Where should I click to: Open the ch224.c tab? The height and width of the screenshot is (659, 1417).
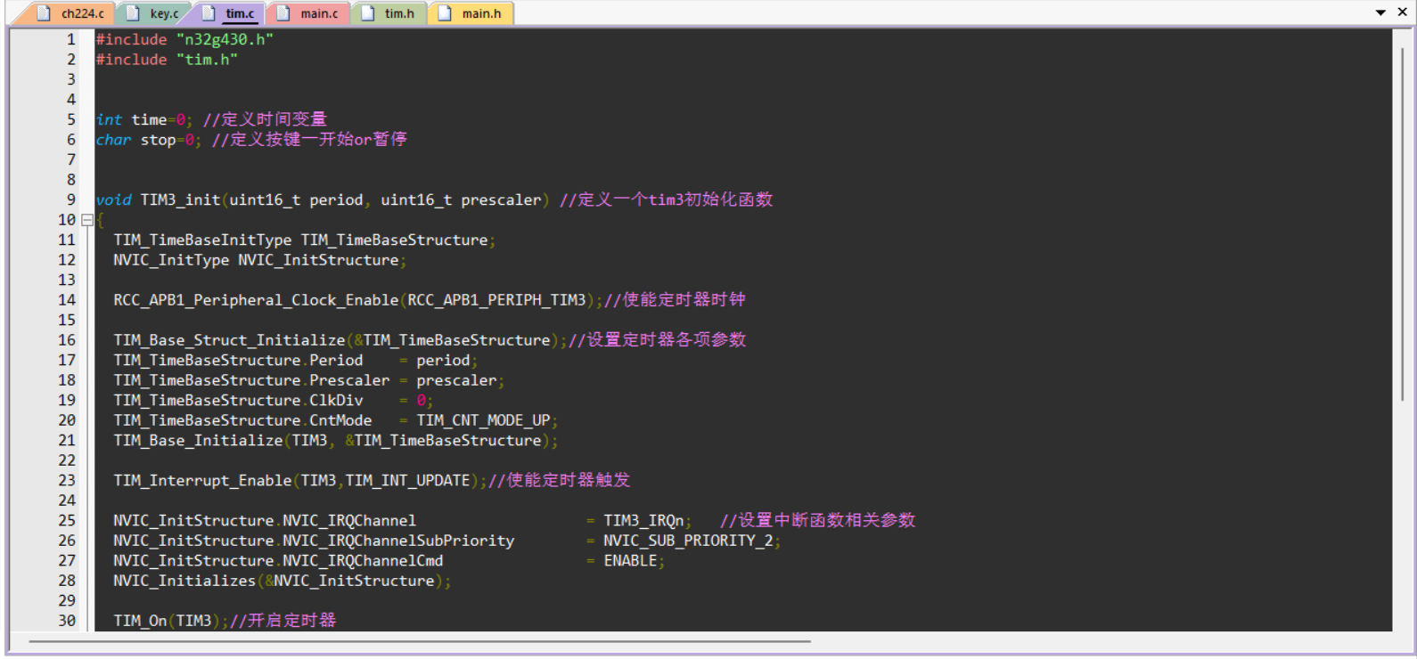[82, 13]
